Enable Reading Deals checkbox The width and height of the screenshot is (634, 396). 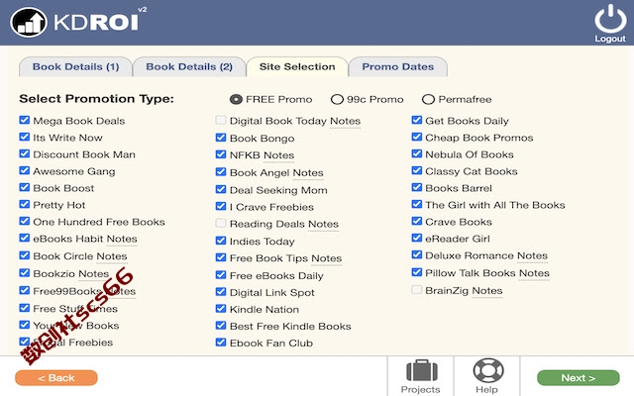pyautogui.click(x=221, y=223)
